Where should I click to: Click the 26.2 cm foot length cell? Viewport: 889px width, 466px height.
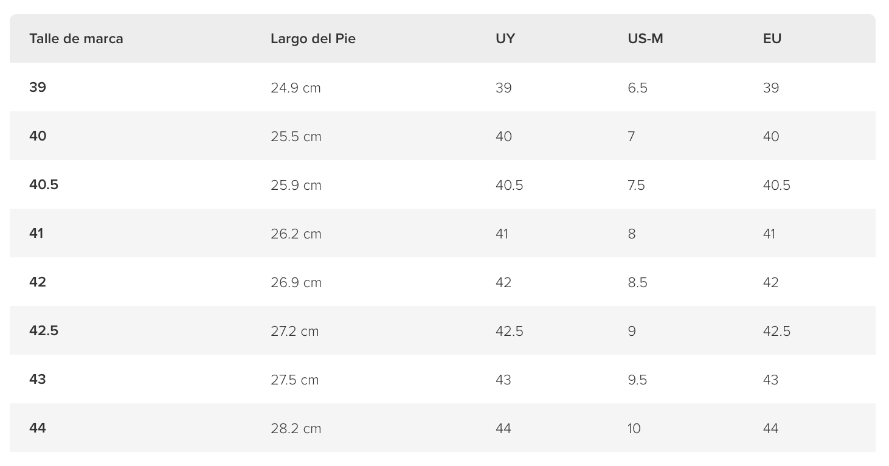click(x=296, y=234)
